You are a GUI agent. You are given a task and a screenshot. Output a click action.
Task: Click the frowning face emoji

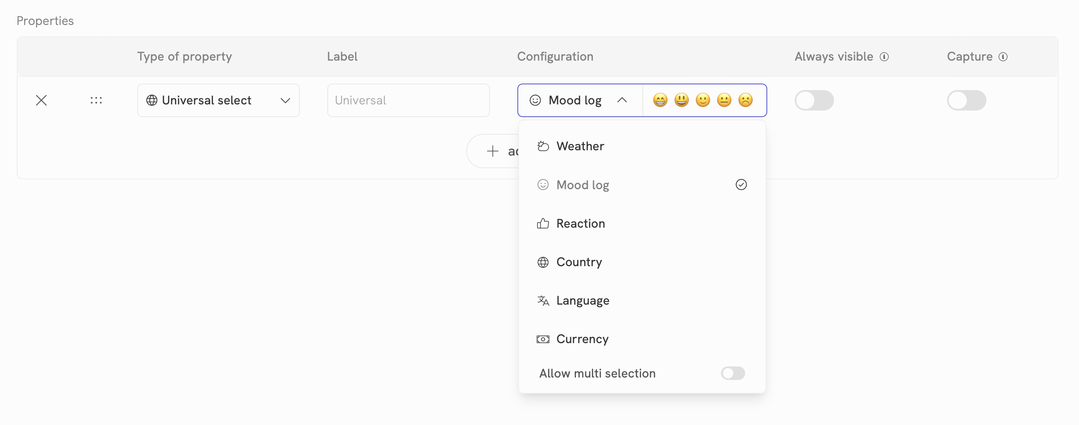(x=745, y=100)
